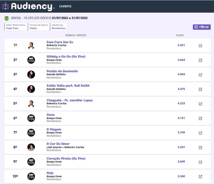Click Amado Batista photo in 3º row
The height and width of the screenshot is (184, 214).
click(x=31, y=75)
